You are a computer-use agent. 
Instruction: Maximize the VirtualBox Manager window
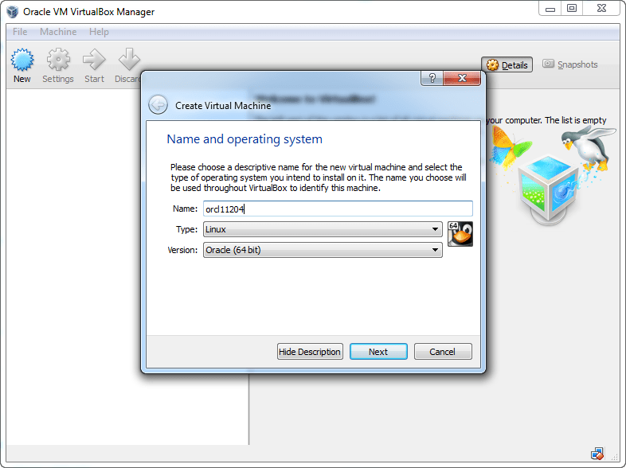[x=572, y=9]
